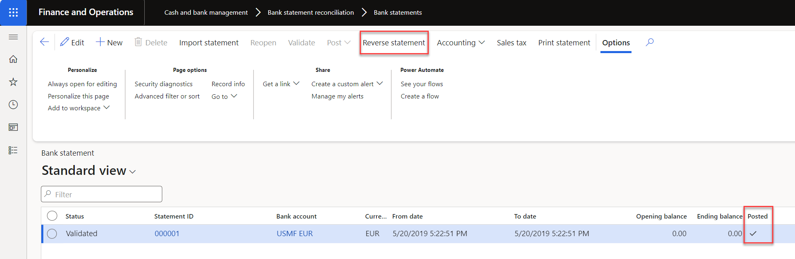This screenshot has height=259, width=795.
Task: Click the Cash and bank management breadcrumb
Action: point(206,13)
